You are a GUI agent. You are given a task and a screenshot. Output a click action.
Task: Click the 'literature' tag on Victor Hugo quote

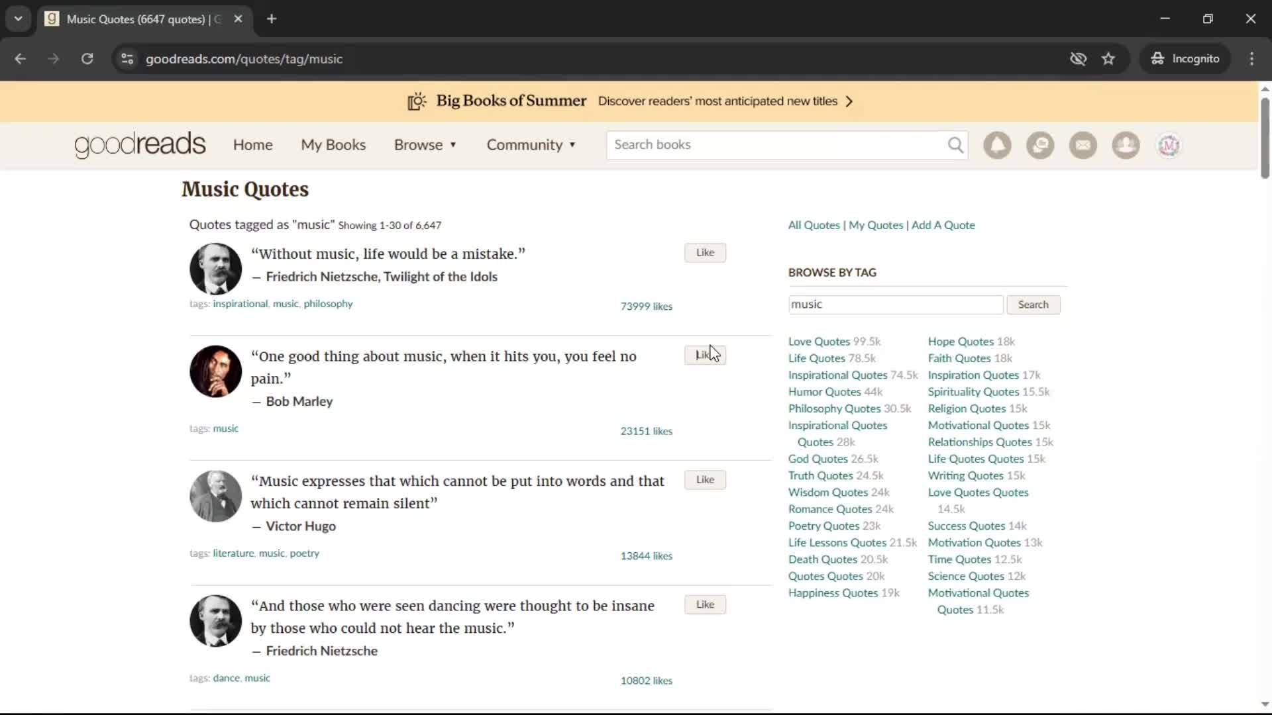point(233,553)
